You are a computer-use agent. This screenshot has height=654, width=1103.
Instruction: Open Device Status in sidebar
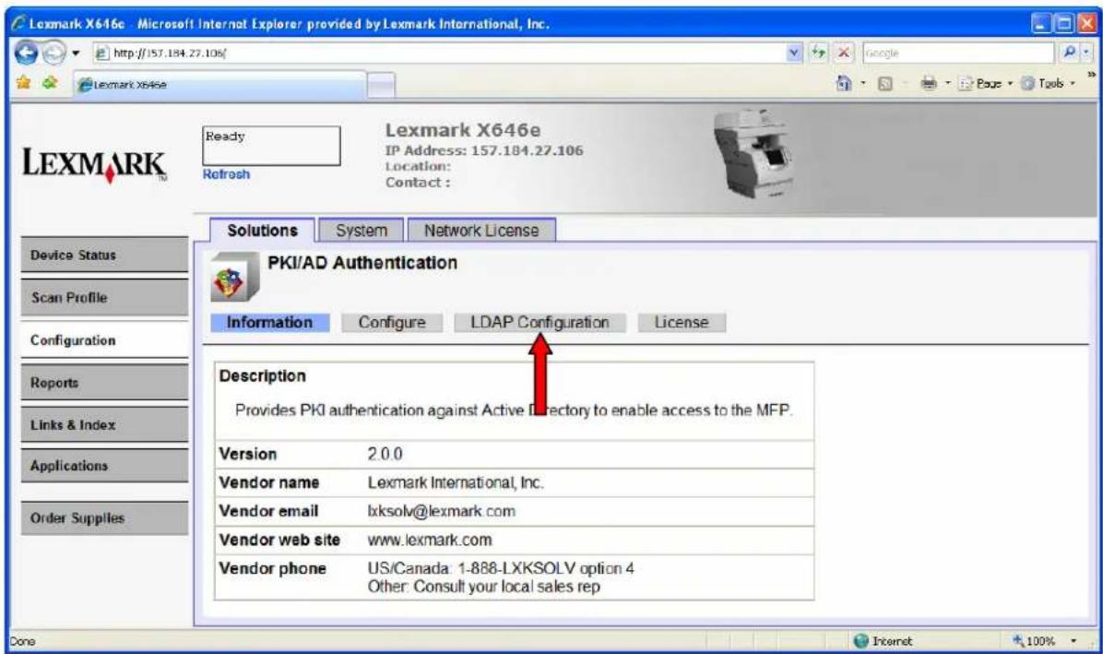(x=104, y=255)
